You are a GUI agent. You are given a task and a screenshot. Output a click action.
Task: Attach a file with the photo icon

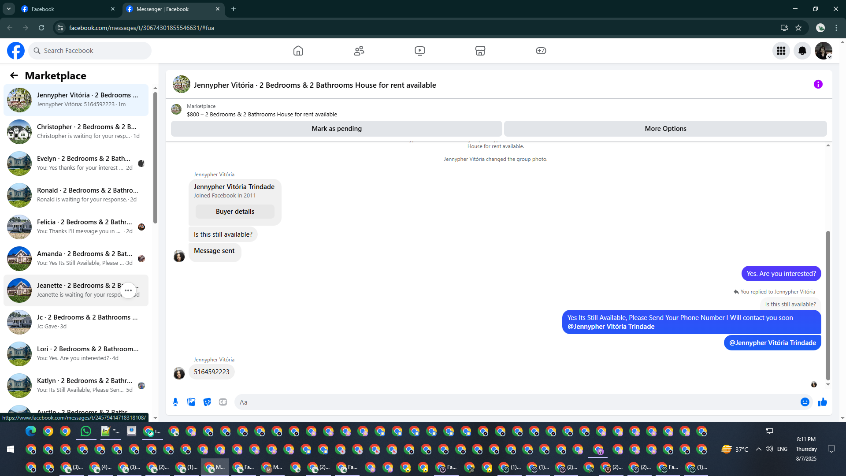click(191, 402)
